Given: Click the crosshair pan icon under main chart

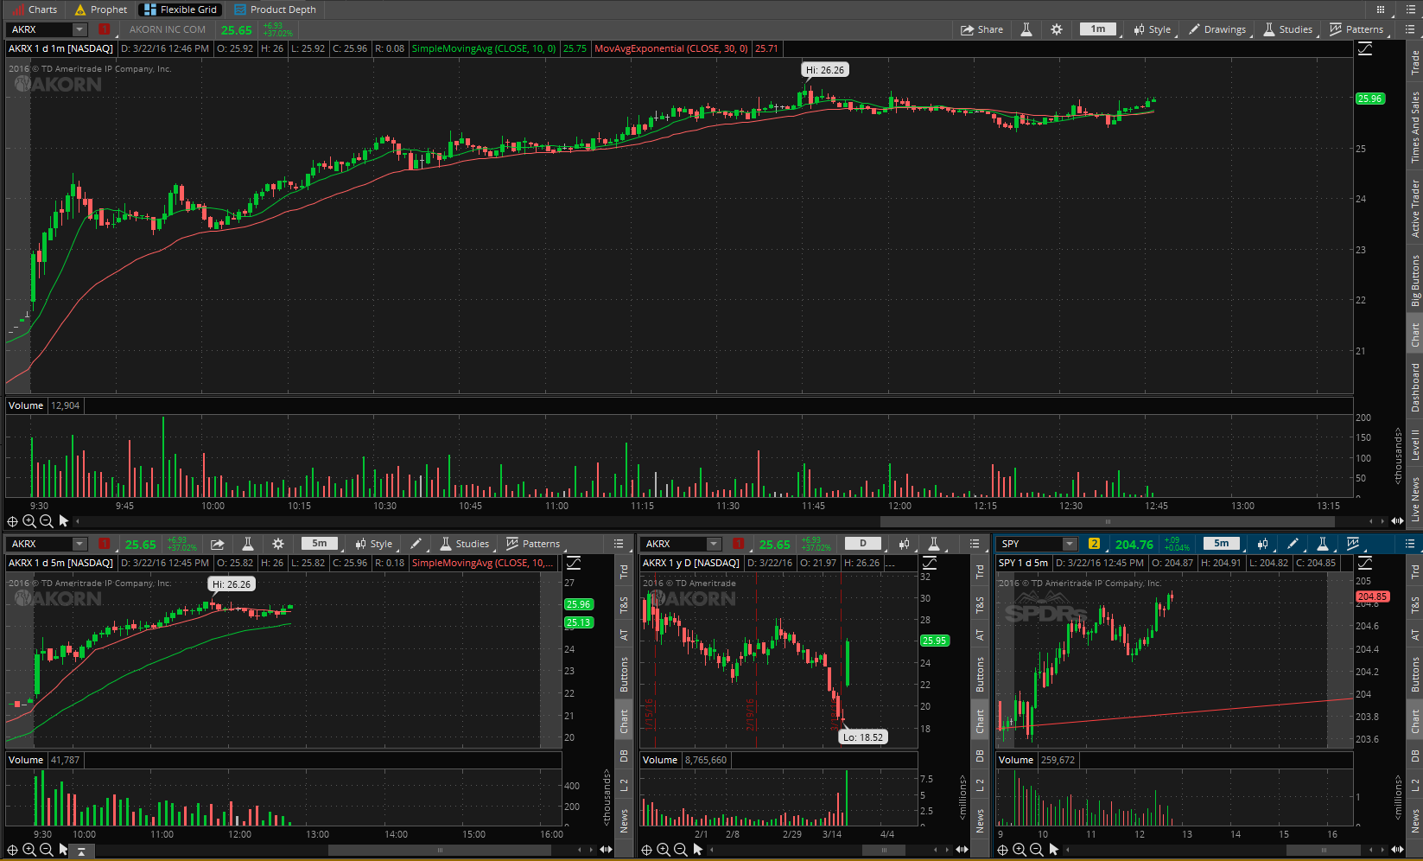Looking at the screenshot, I should pos(12,521).
